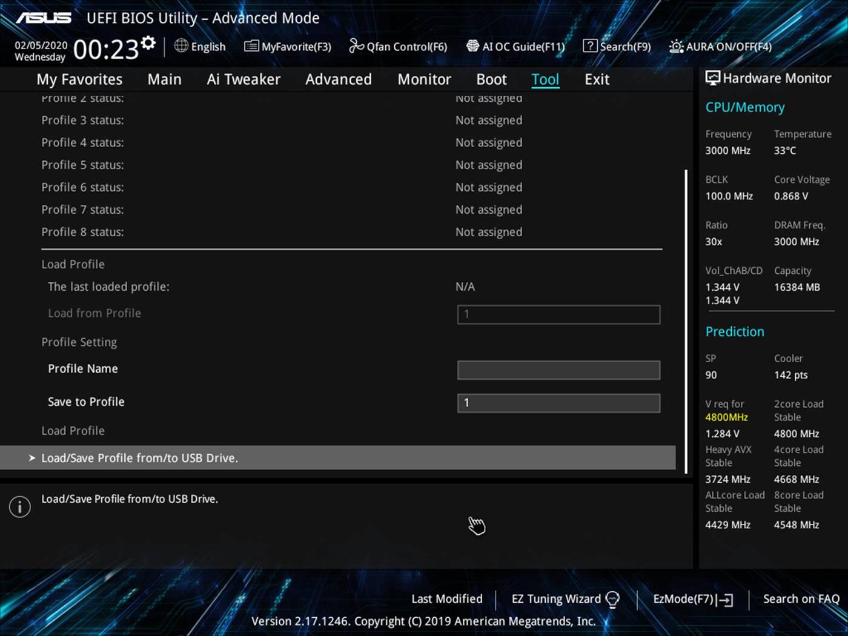Open the Monitor menu

click(424, 79)
